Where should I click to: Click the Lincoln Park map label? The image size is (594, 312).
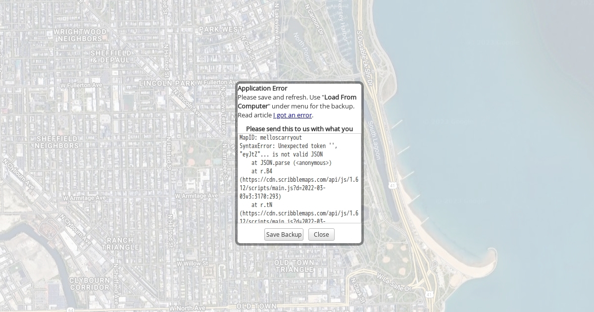click(x=167, y=83)
